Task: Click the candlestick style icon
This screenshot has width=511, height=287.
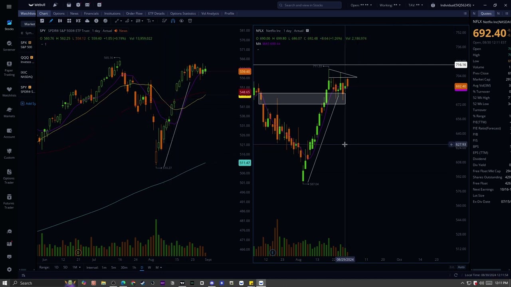Action: pyautogui.click(x=60, y=21)
